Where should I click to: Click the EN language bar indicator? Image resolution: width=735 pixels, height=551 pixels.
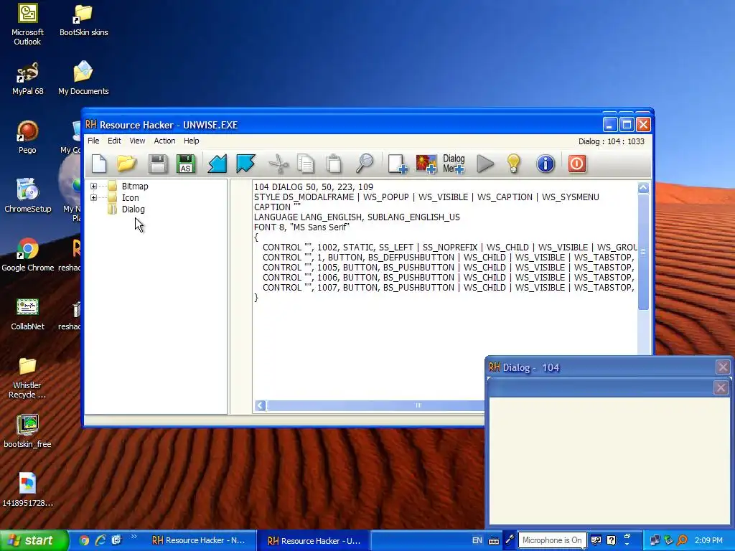click(477, 540)
